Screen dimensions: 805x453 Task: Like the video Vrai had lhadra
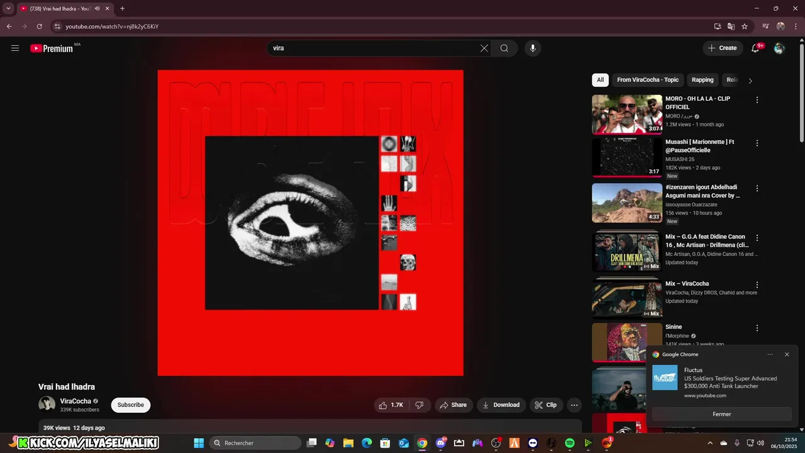coord(391,405)
